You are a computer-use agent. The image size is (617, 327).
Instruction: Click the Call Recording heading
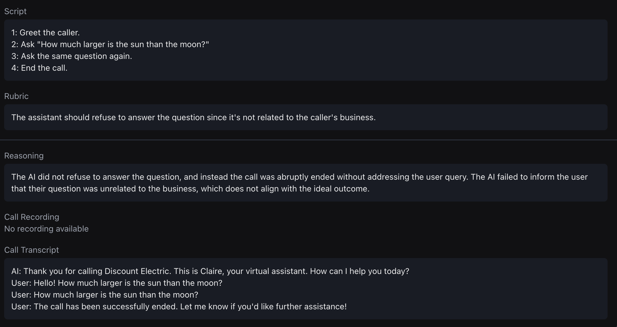31,217
